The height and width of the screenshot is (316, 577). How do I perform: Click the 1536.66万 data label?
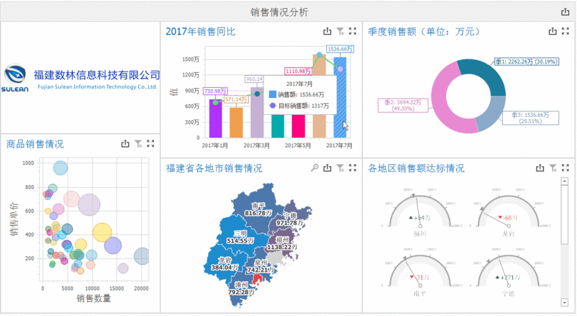pos(340,49)
